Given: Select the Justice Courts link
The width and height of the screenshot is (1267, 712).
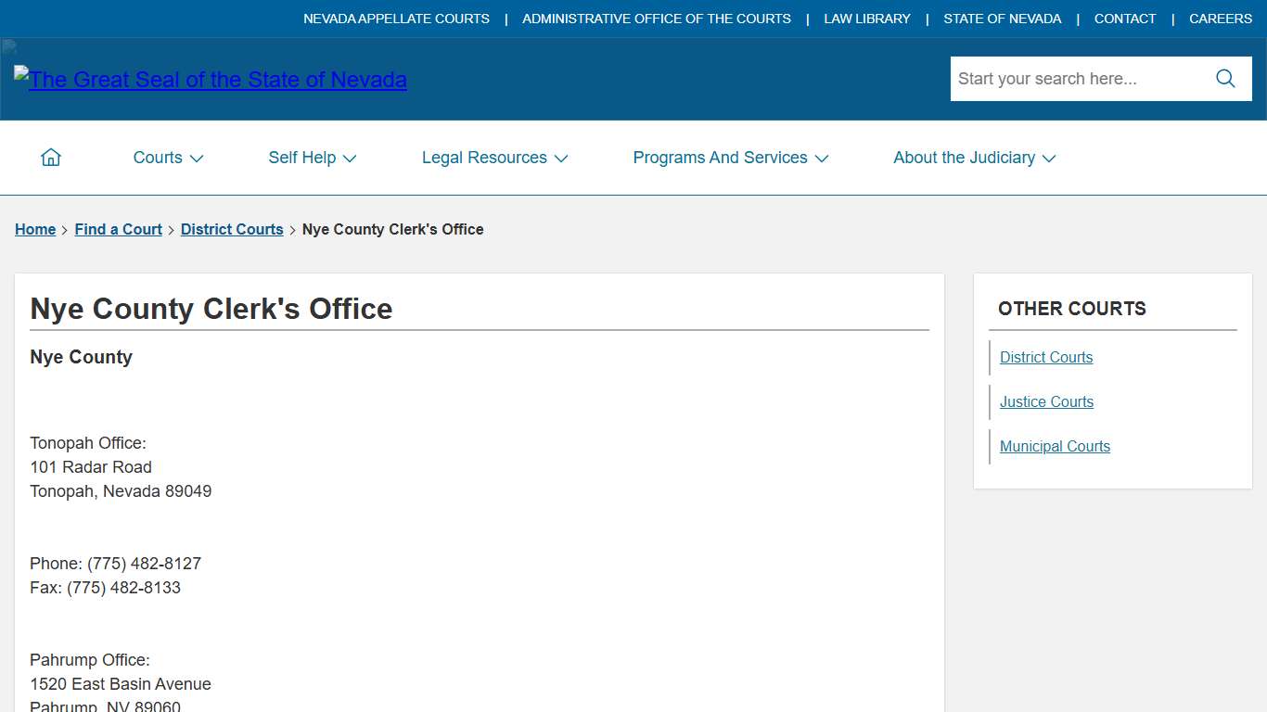Looking at the screenshot, I should [1046, 402].
